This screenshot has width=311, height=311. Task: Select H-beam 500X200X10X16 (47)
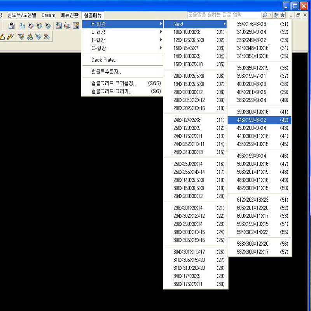[x=259, y=164]
